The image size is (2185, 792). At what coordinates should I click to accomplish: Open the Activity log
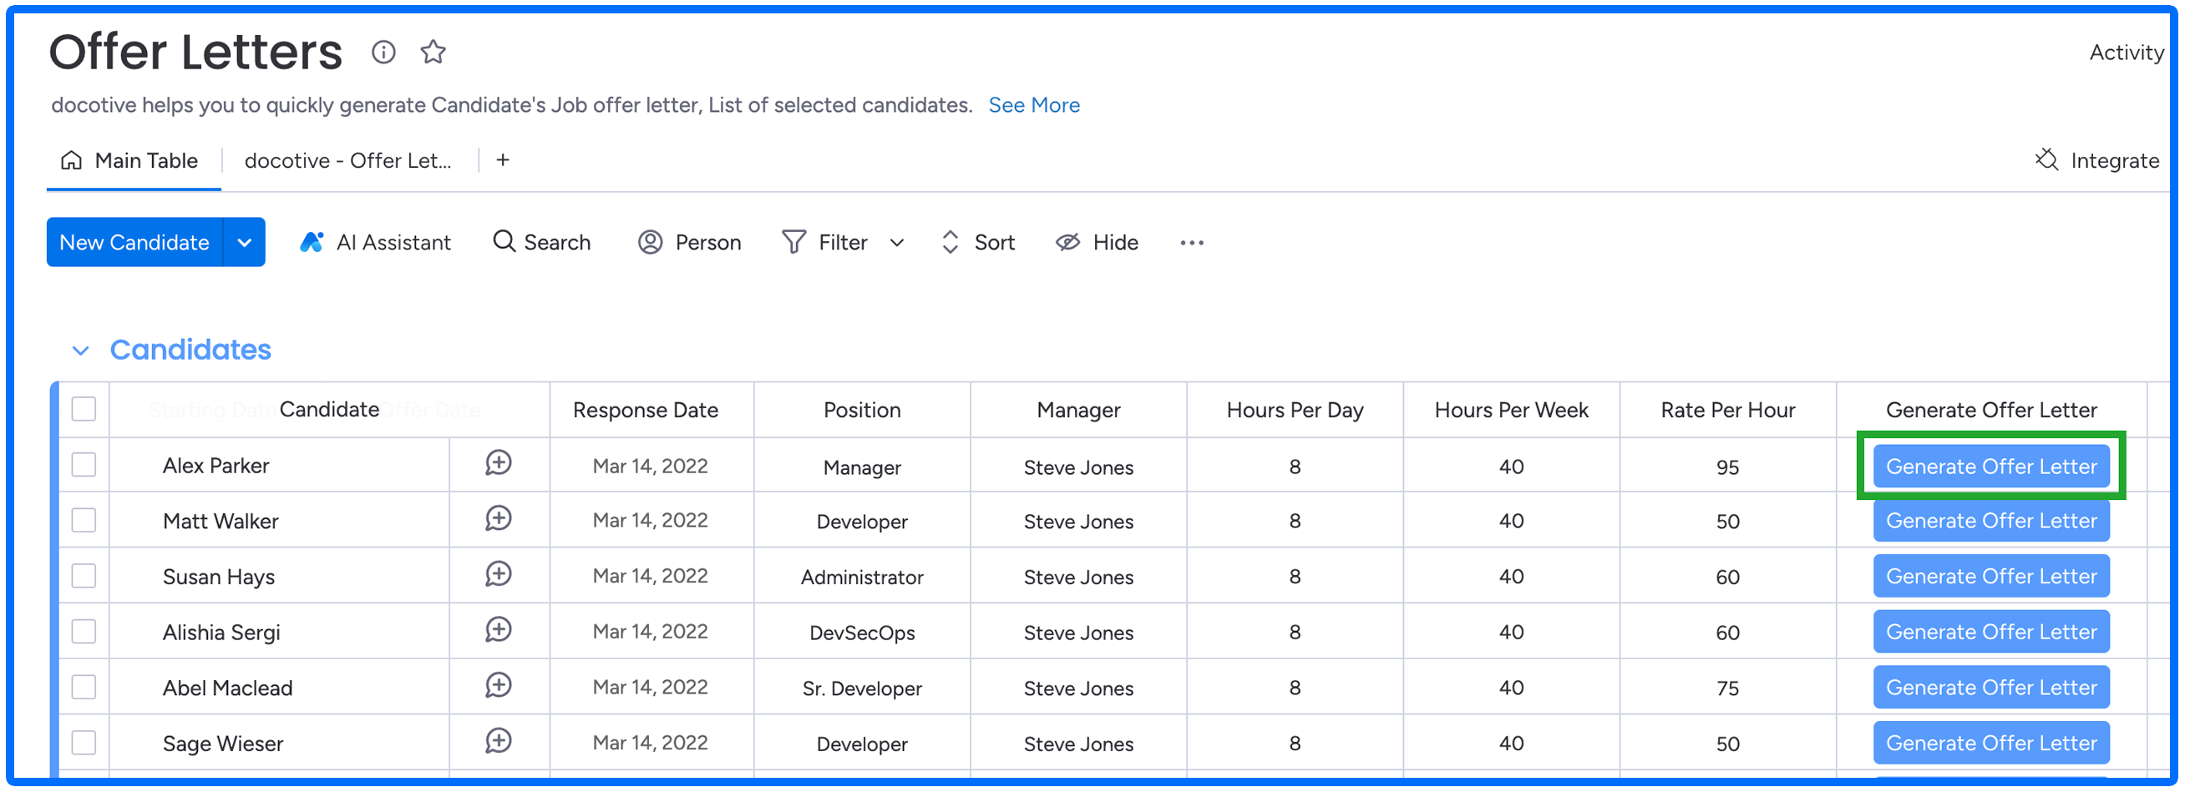click(x=2126, y=53)
